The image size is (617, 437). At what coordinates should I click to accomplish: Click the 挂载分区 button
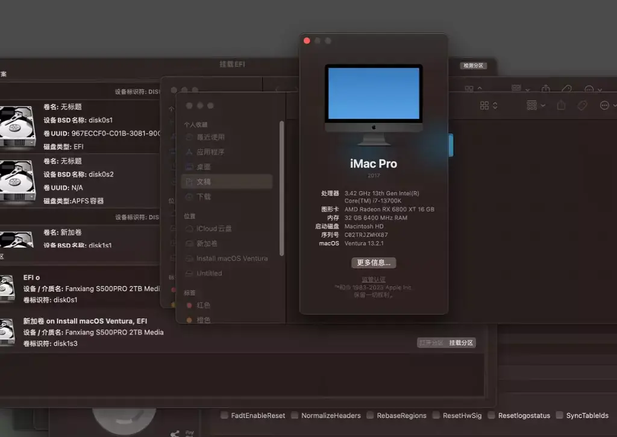[x=461, y=343]
